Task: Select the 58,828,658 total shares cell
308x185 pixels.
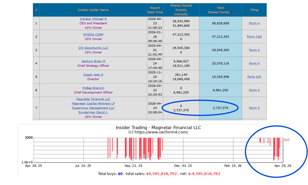Action: click(x=220, y=23)
